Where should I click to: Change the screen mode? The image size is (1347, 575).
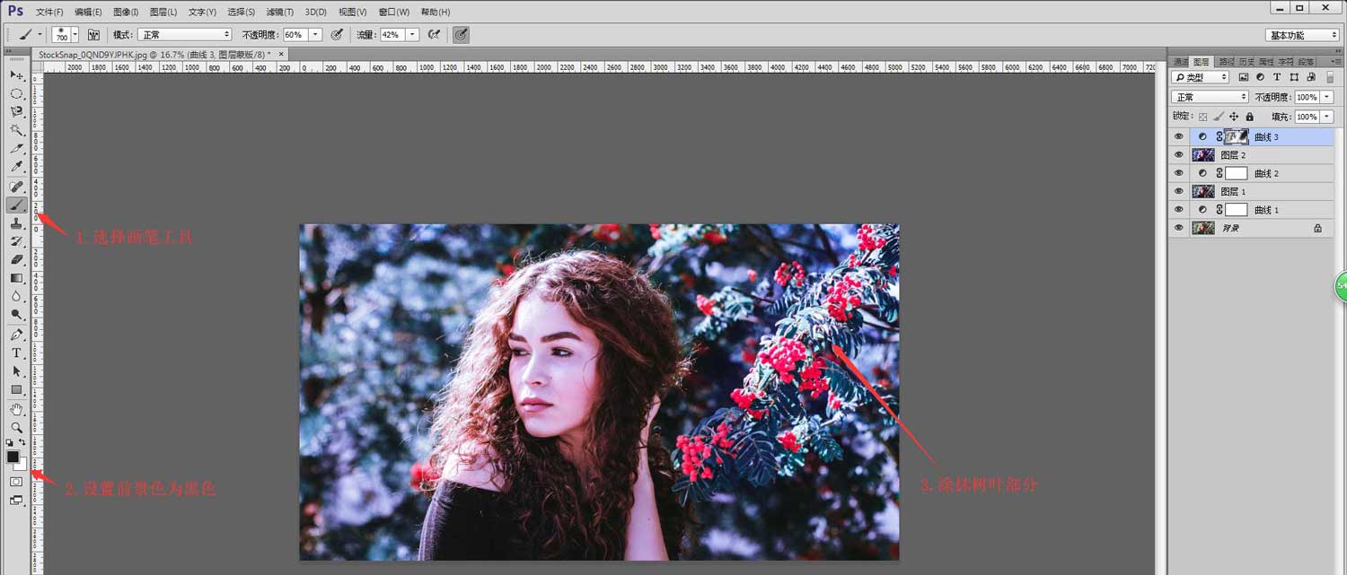(x=16, y=501)
